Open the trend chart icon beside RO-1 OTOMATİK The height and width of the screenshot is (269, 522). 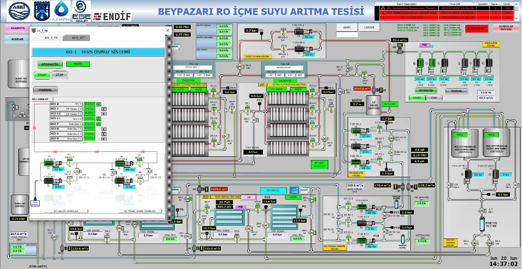(x=294, y=190)
